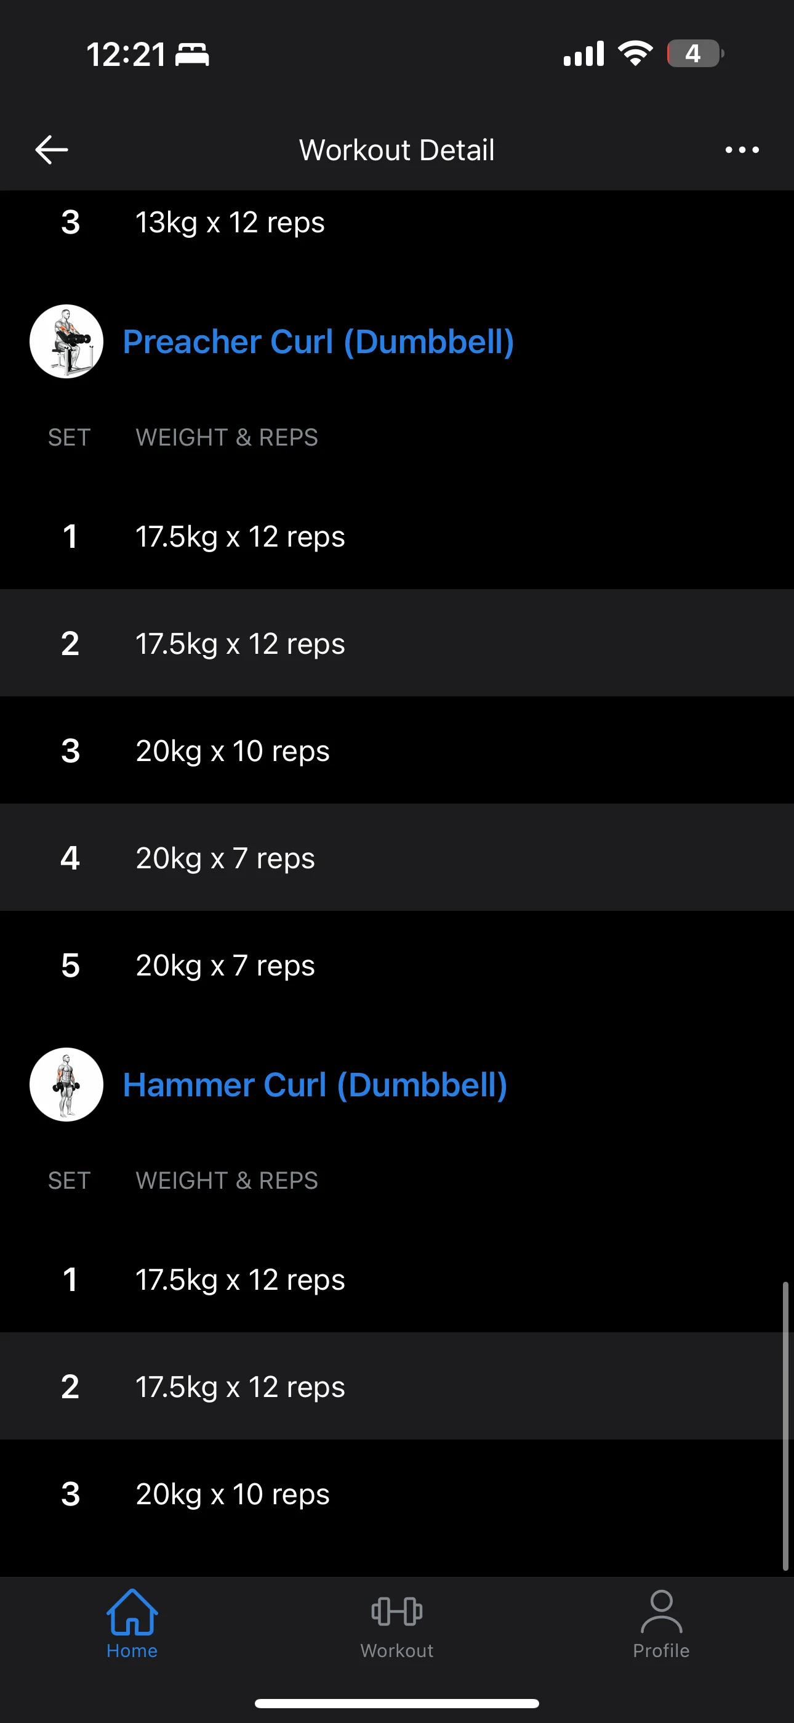Select Preacher Curl set 3, 20kg x 10 reps
The width and height of the screenshot is (794, 1723).
397,751
